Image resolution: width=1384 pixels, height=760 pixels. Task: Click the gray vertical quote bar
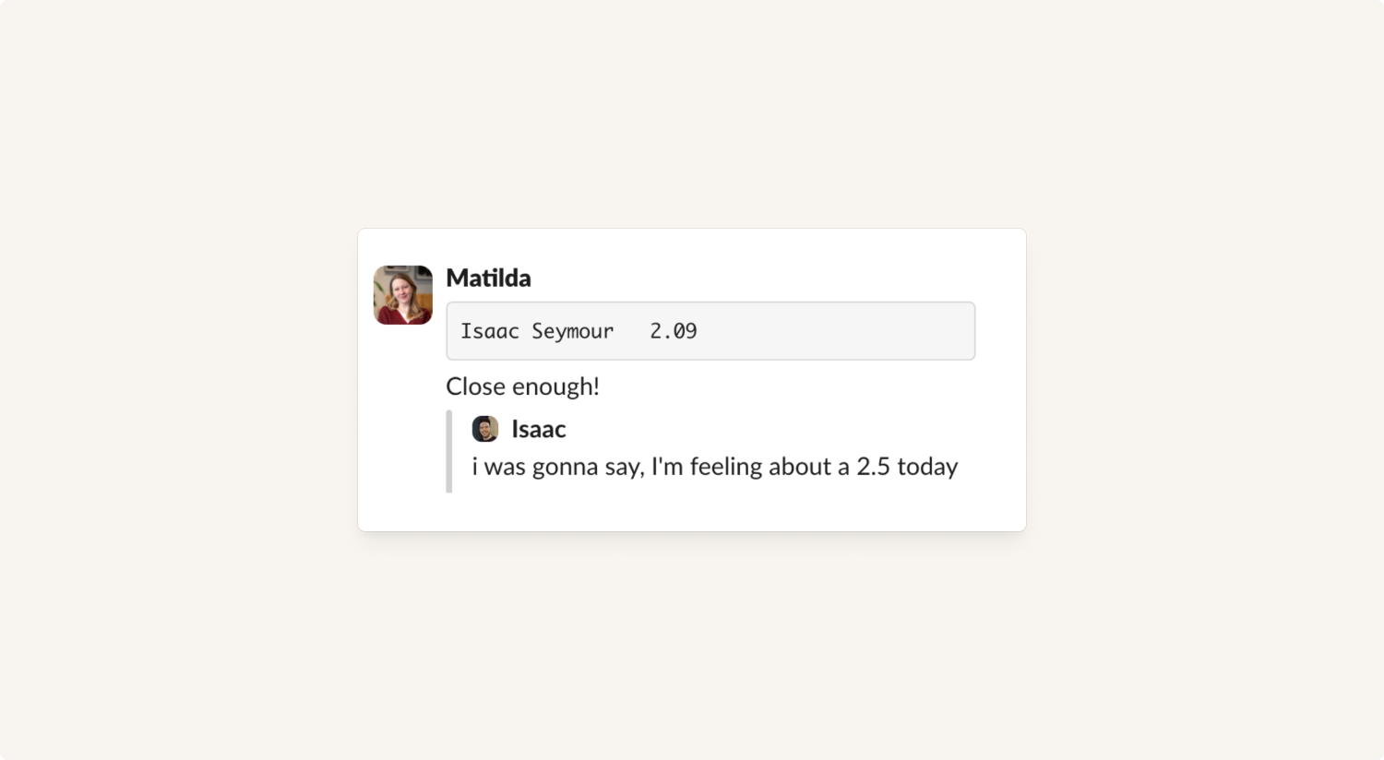coord(449,452)
